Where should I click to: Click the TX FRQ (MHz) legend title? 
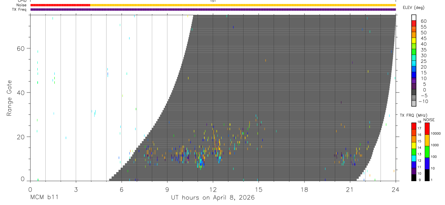(x=413, y=115)
